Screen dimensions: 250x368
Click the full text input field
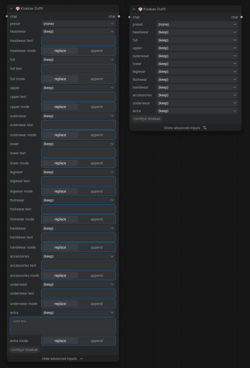click(x=78, y=68)
